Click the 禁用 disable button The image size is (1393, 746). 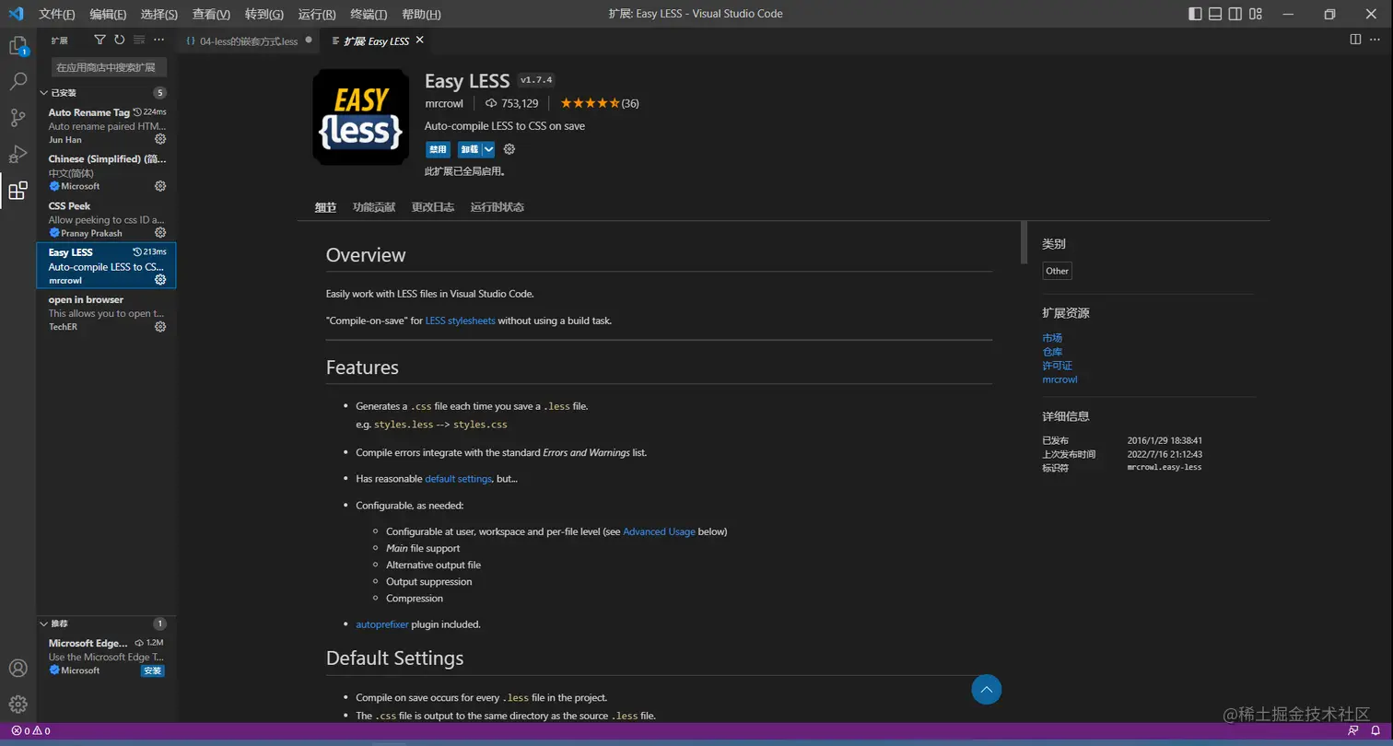(438, 149)
